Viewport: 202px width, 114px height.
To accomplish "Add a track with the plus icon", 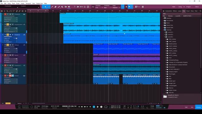I will point(25,11).
